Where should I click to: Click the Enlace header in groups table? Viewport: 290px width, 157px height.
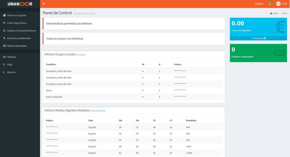[178, 65]
